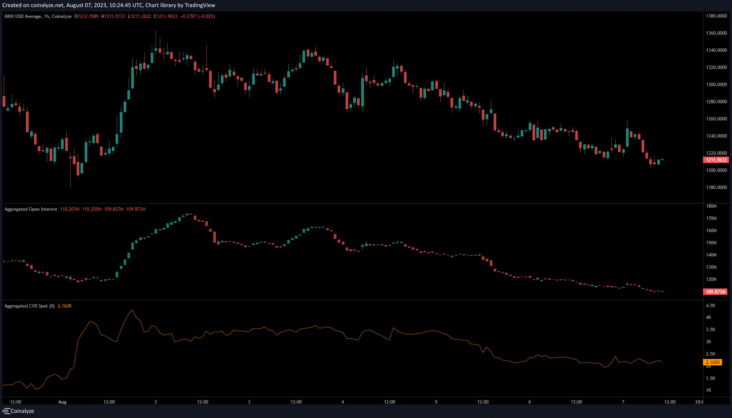Click the 1300.0000 price axis label
Screen dimensions: 732x418
(x=716, y=85)
